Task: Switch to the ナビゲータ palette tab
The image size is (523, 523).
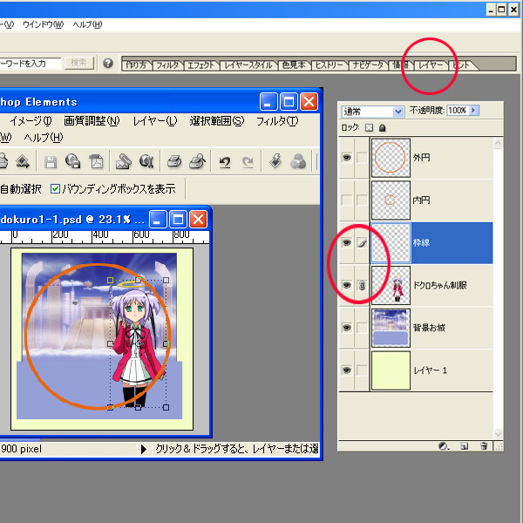Action: (368, 65)
